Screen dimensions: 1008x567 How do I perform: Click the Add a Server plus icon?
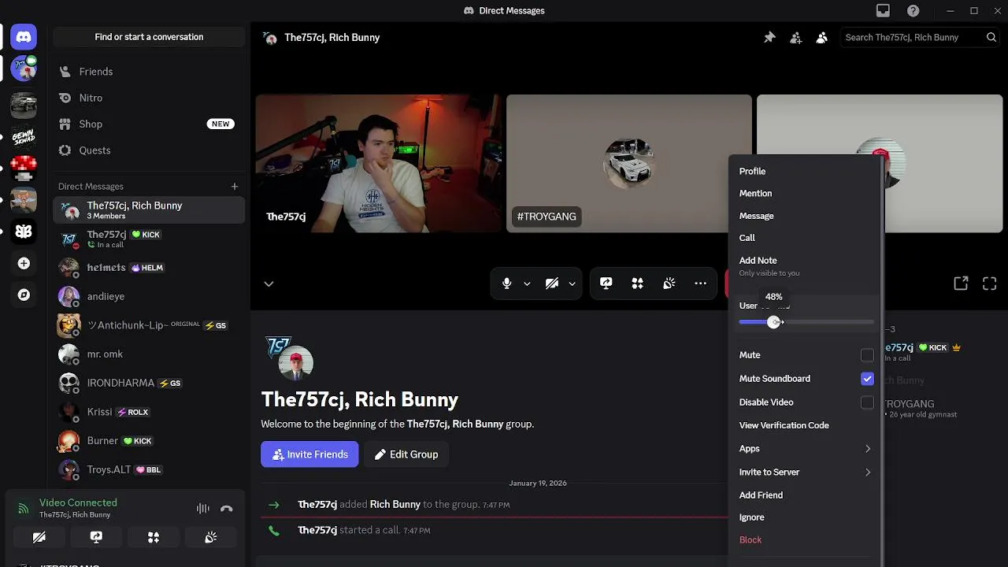(x=24, y=263)
